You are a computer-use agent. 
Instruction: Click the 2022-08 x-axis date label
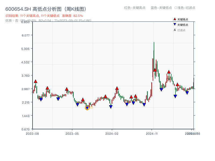(x=32, y=134)
